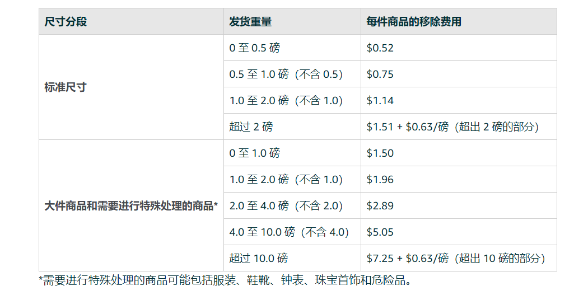The image size is (588, 295).
Task: Click the $0.52 removal fee cell
Action: tap(380, 48)
